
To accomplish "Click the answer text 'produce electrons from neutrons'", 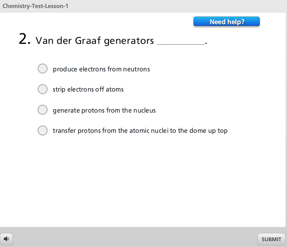I will click(101, 69).
